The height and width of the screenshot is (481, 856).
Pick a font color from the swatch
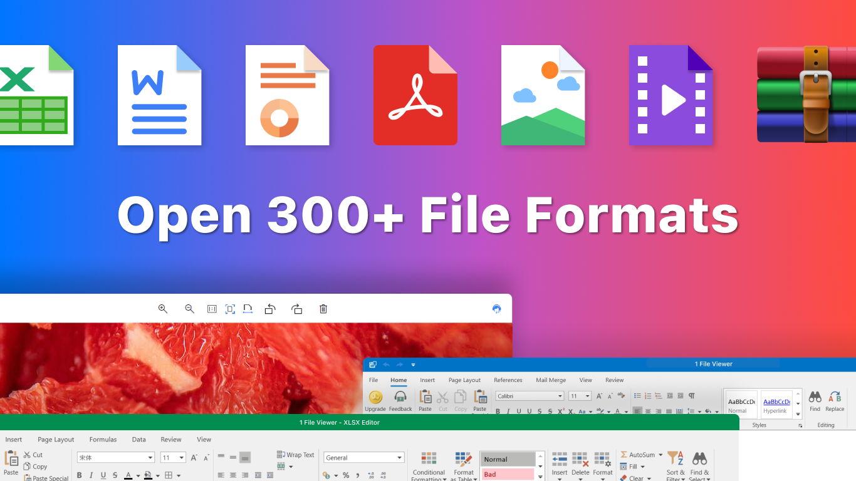[128, 475]
